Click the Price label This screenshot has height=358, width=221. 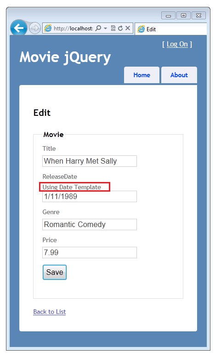[50, 240]
